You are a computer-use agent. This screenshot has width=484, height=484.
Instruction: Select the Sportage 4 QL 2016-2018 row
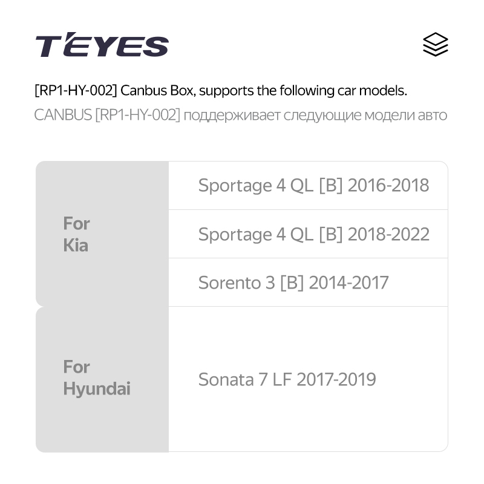click(308, 186)
